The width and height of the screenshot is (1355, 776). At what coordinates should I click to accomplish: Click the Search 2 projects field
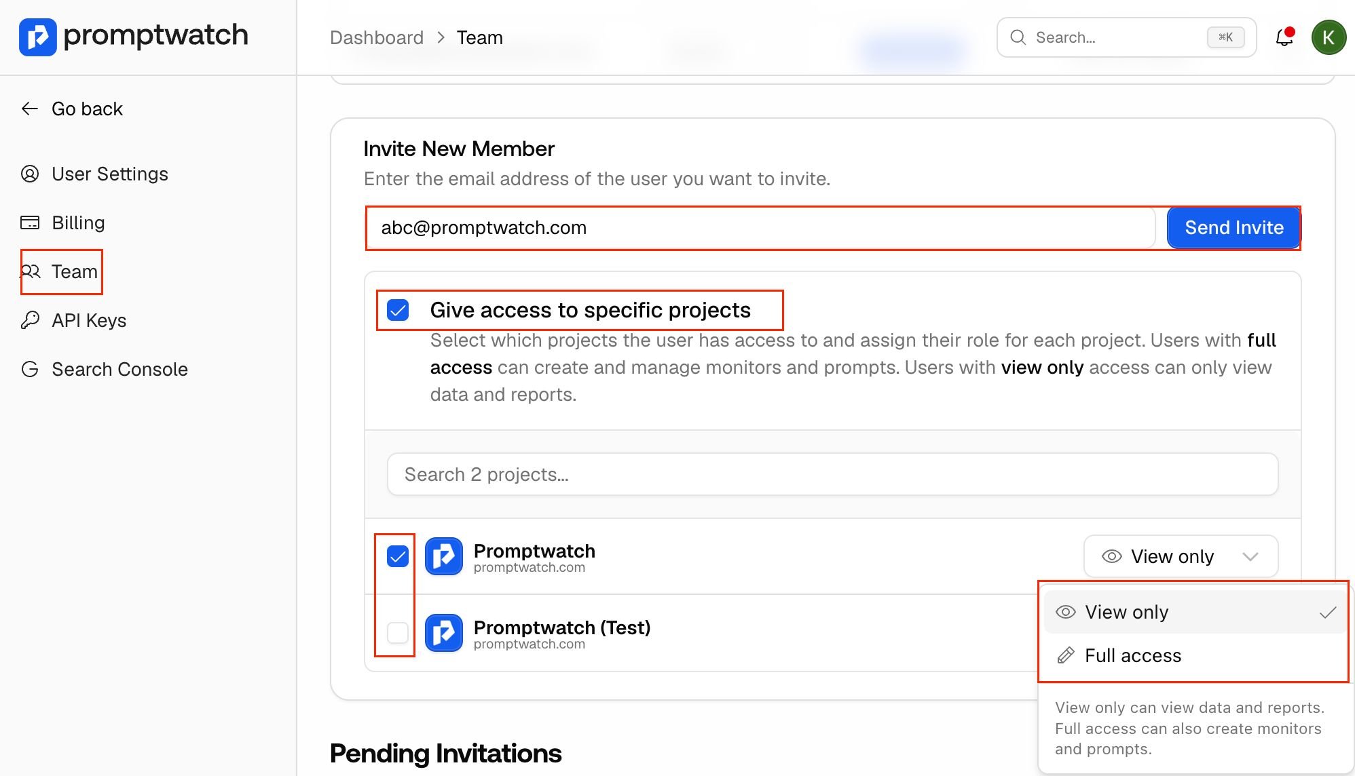[x=832, y=474]
